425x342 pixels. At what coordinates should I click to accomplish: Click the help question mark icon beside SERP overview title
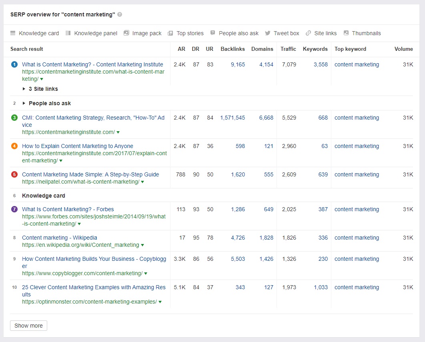pyautogui.click(x=120, y=14)
